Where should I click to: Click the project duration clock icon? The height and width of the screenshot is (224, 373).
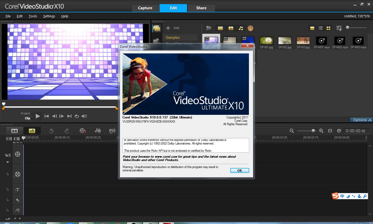[x=339, y=131]
